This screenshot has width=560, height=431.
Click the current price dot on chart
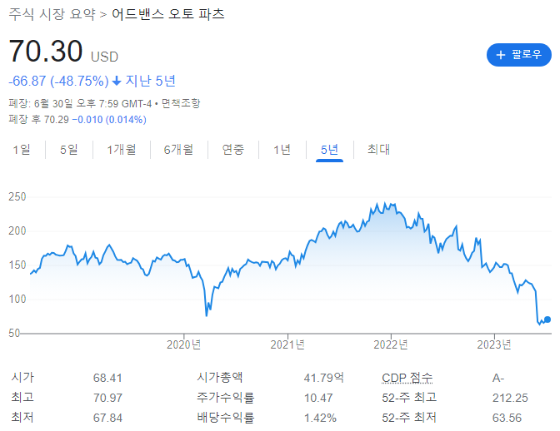pos(547,320)
